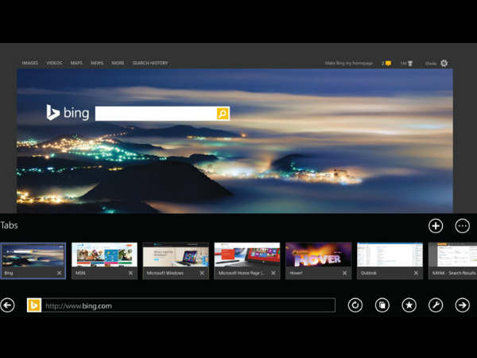Close the Hover! tab
This screenshot has width=477, height=358.
pyautogui.click(x=345, y=273)
